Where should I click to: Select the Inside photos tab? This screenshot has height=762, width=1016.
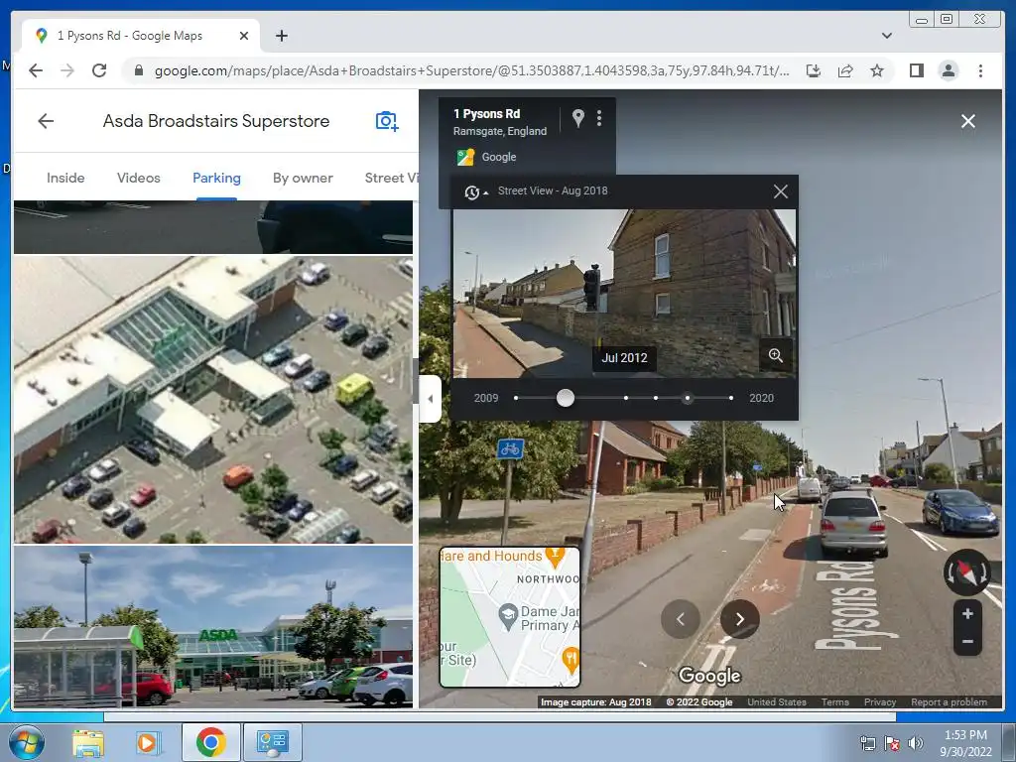(x=65, y=178)
